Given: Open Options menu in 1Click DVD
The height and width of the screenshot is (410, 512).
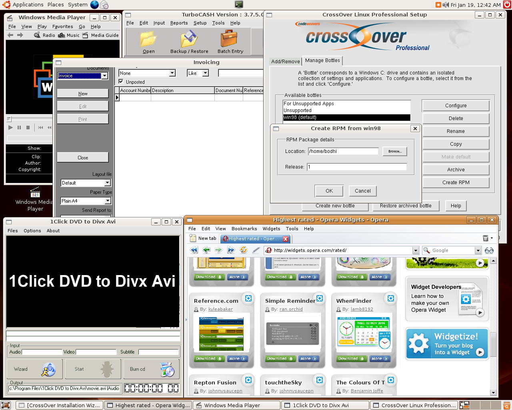Looking at the screenshot, I should pyautogui.click(x=32, y=231).
